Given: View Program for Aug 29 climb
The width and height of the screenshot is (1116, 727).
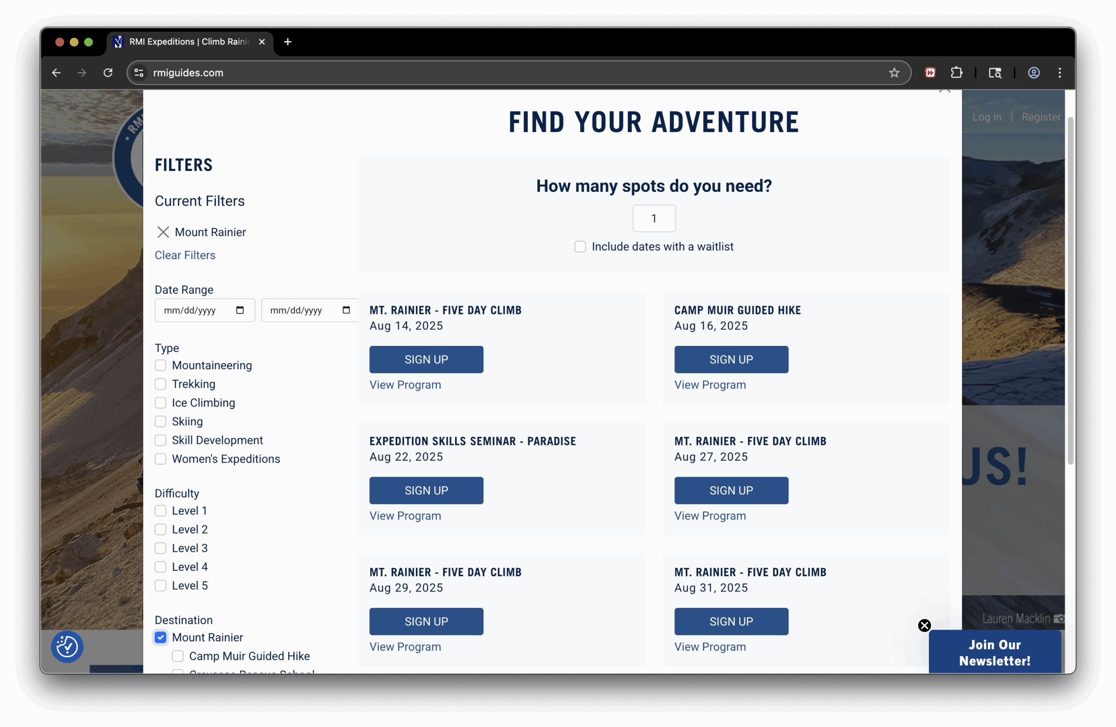Looking at the screenshot, I should pos(405,646).
